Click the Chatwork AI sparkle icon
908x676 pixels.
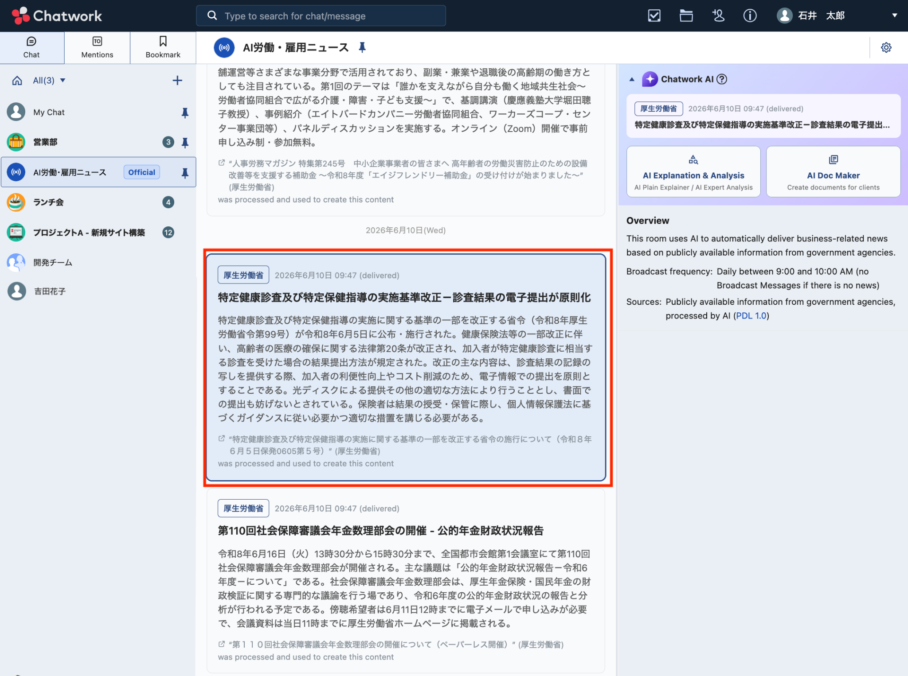coord(650,79)
